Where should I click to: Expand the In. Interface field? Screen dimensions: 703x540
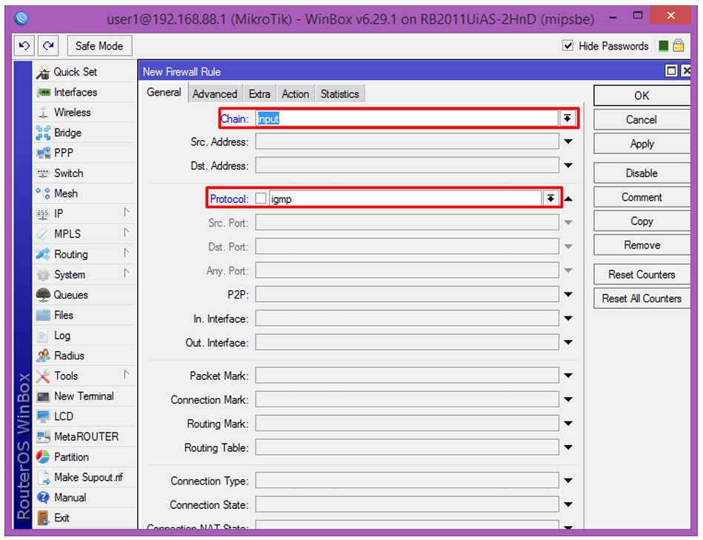click(568, 319)
